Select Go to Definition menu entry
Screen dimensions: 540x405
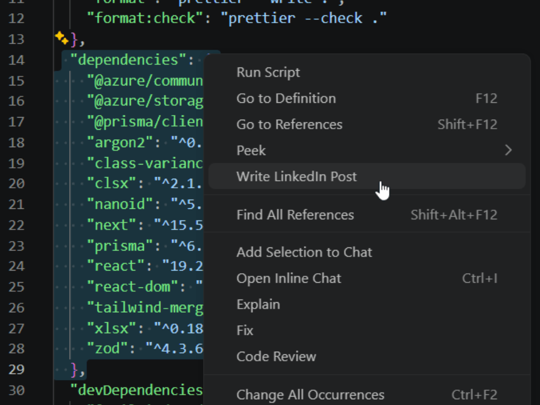tap(367, 99)
